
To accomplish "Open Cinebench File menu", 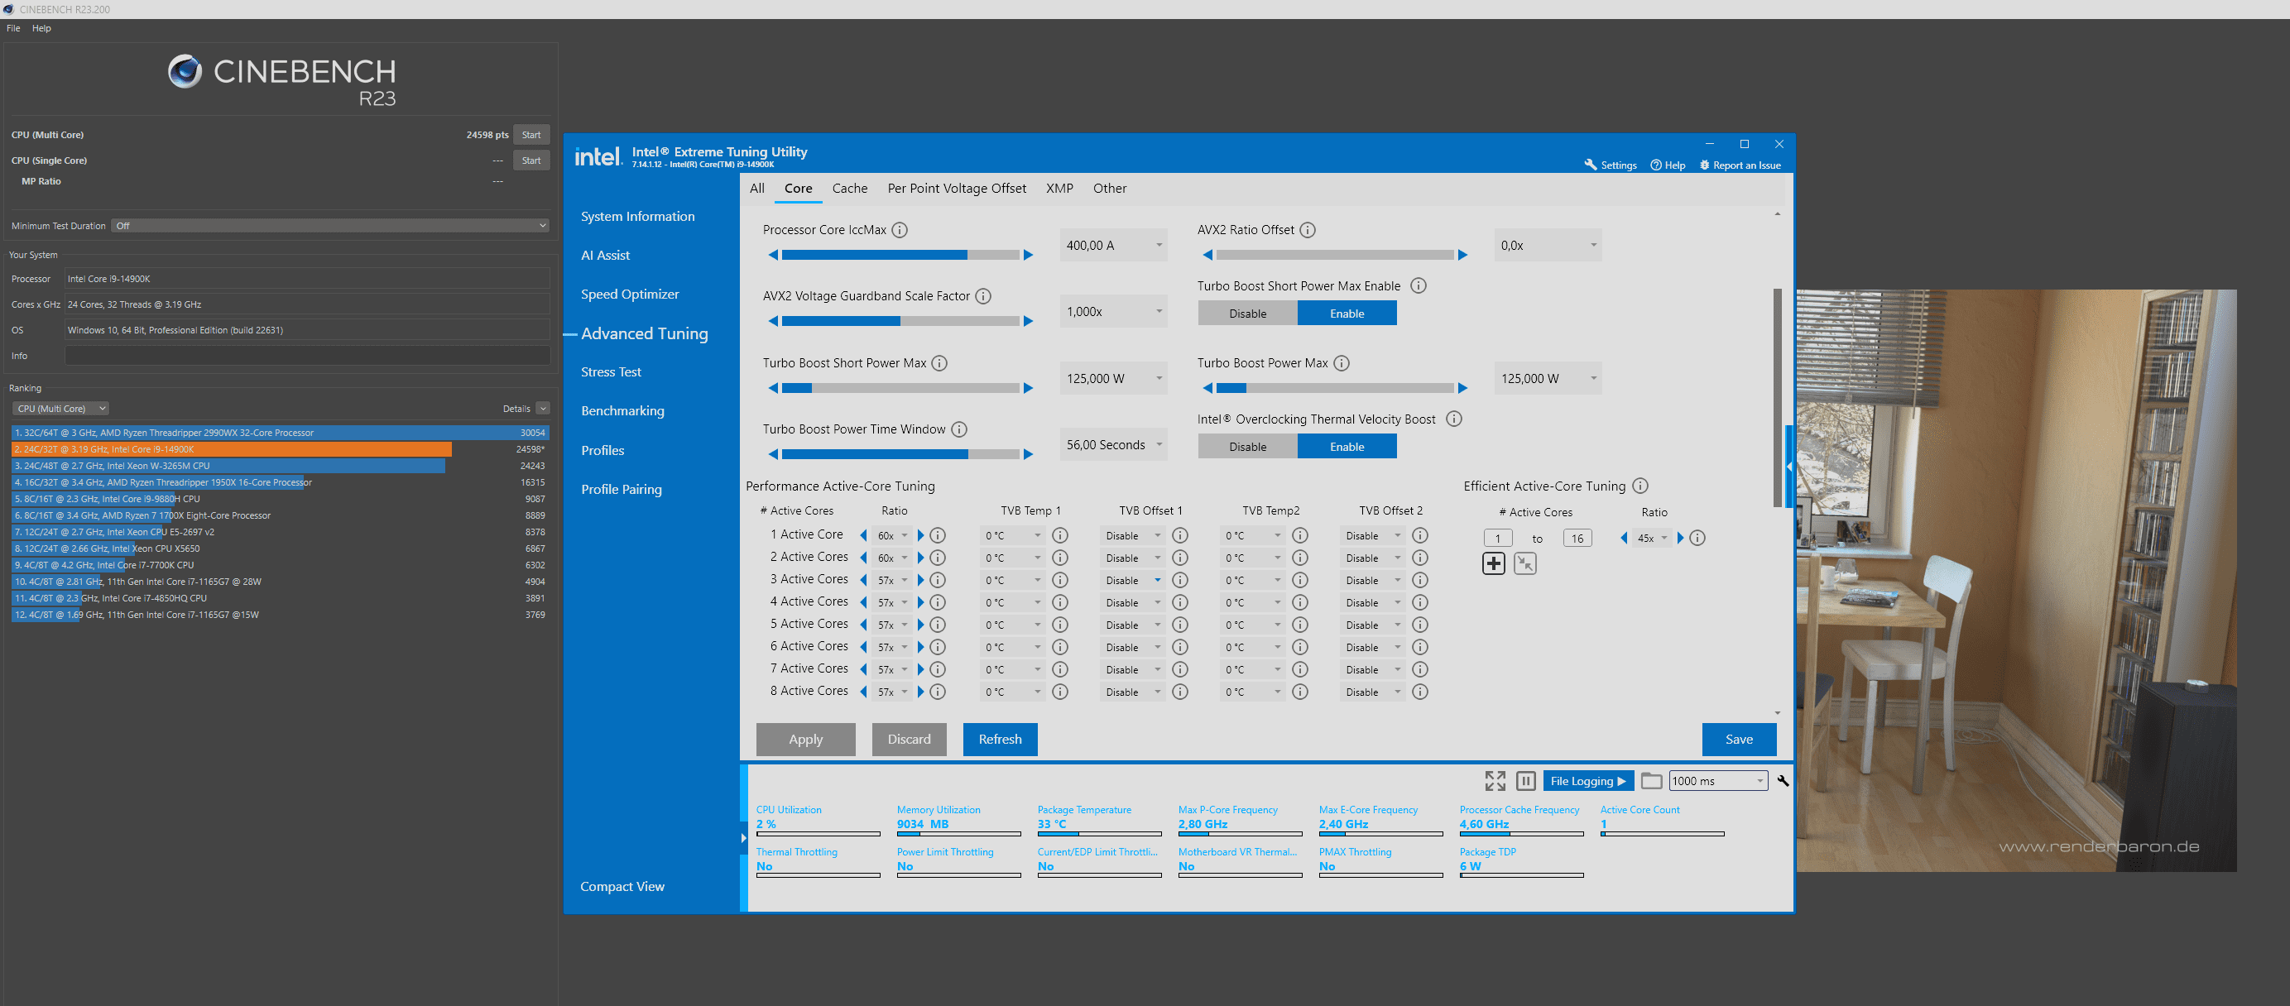I will (x=13, y=28).
